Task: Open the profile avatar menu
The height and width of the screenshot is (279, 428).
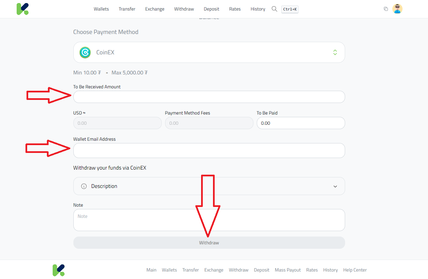Action: pyautogui.click(x=397, y=9)
